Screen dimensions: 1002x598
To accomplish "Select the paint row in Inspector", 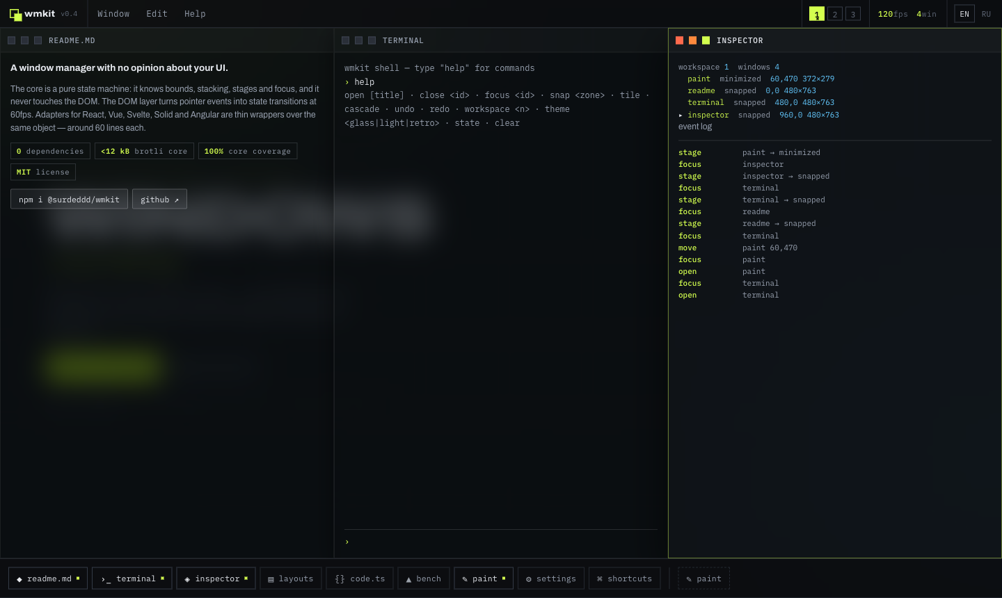I will [835, 79].
